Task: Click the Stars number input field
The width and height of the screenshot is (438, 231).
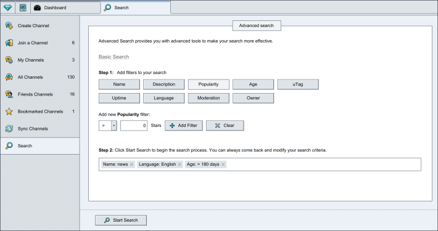Action: (134, 126)
